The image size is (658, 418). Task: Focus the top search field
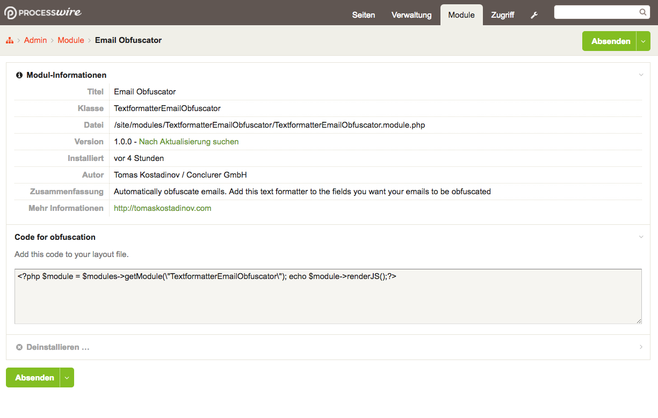pyautogui.click(x=602, y=12)
